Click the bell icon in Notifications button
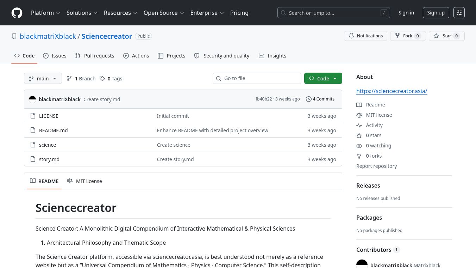 pyautogui.click(x=351, y=36)
